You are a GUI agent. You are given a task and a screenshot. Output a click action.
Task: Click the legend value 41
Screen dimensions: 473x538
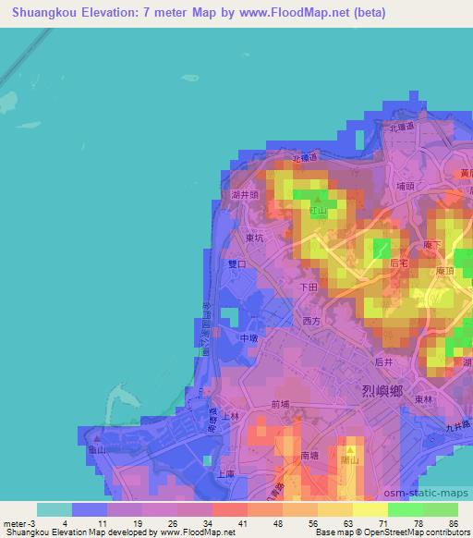coord(242,524)
